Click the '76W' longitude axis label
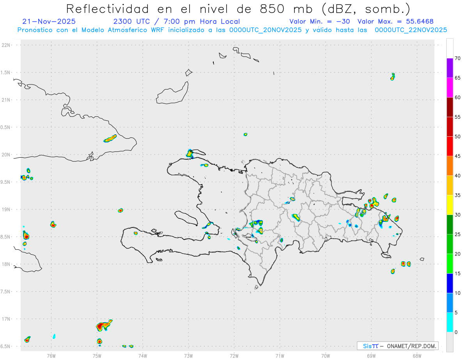468x361 pixels. (51, 355)
